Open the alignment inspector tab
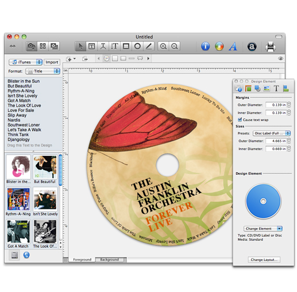Image resolution: width=297 pixels, height=292 pixels. click(x=286, y=89)
